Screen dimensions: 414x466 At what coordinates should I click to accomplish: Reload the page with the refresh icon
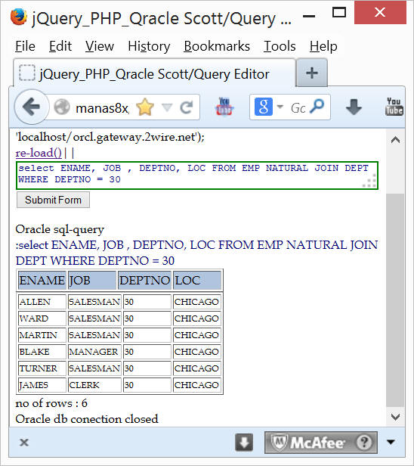click(x=187, y=107)
